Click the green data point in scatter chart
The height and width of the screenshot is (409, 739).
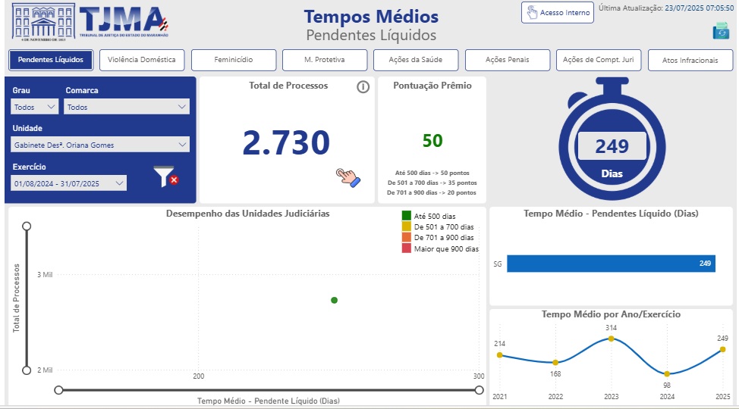(x=334, y=301)
